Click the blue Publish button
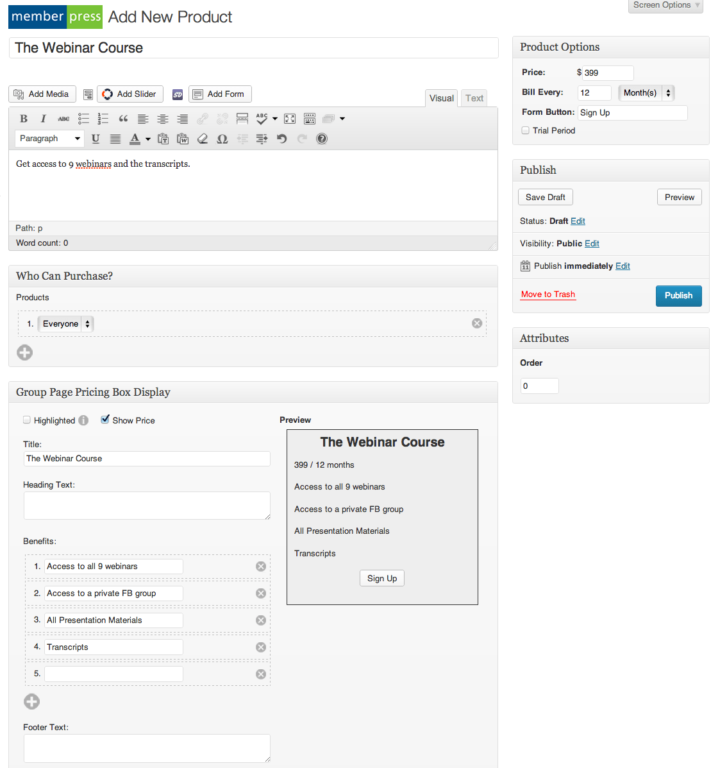This screenshot has height=768, width=711. (678, 296)
